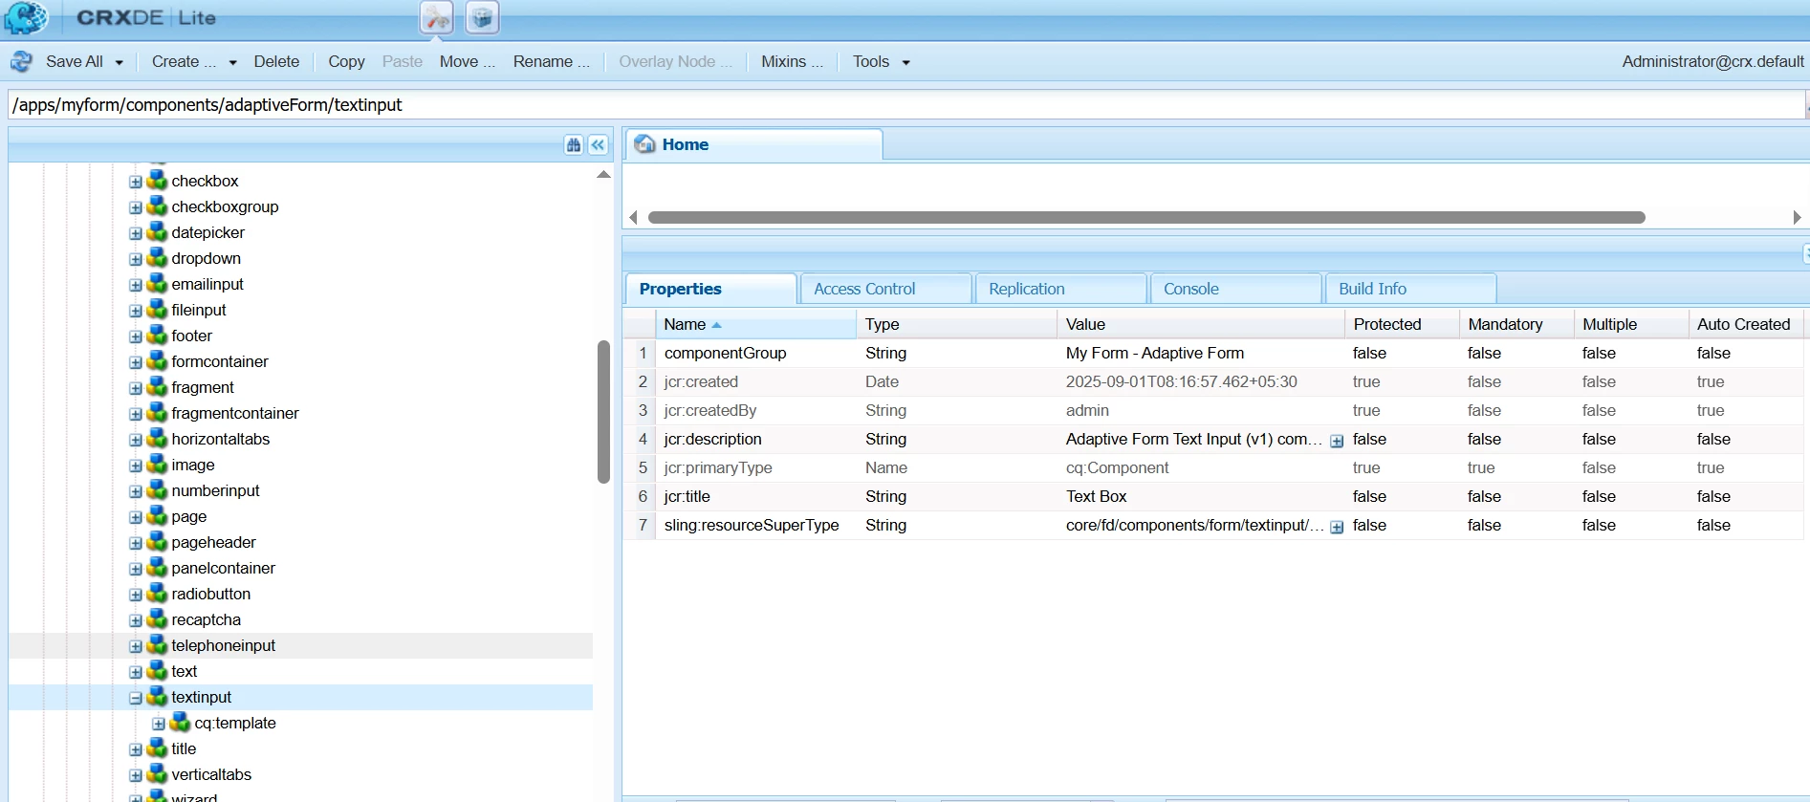Image resolution: width=1810 pixels, height=802 pixels.
Task: Click the Rename button
Action: pyautogui.click(x=551, y=61)
